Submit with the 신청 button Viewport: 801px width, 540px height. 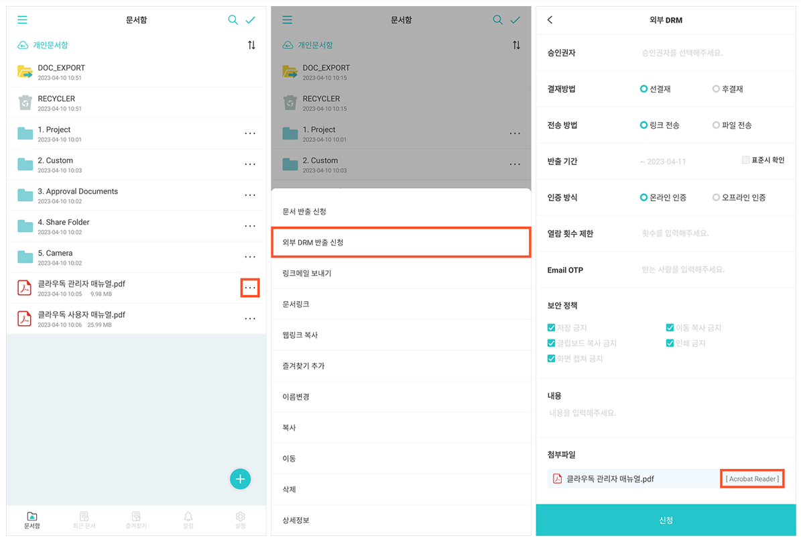click(666, 520)
